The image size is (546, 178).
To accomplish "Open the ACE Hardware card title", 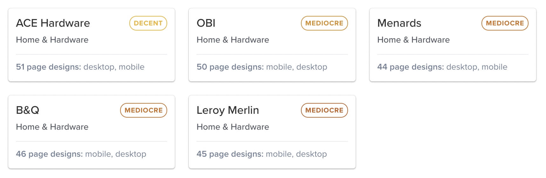I will pos(53,23).
